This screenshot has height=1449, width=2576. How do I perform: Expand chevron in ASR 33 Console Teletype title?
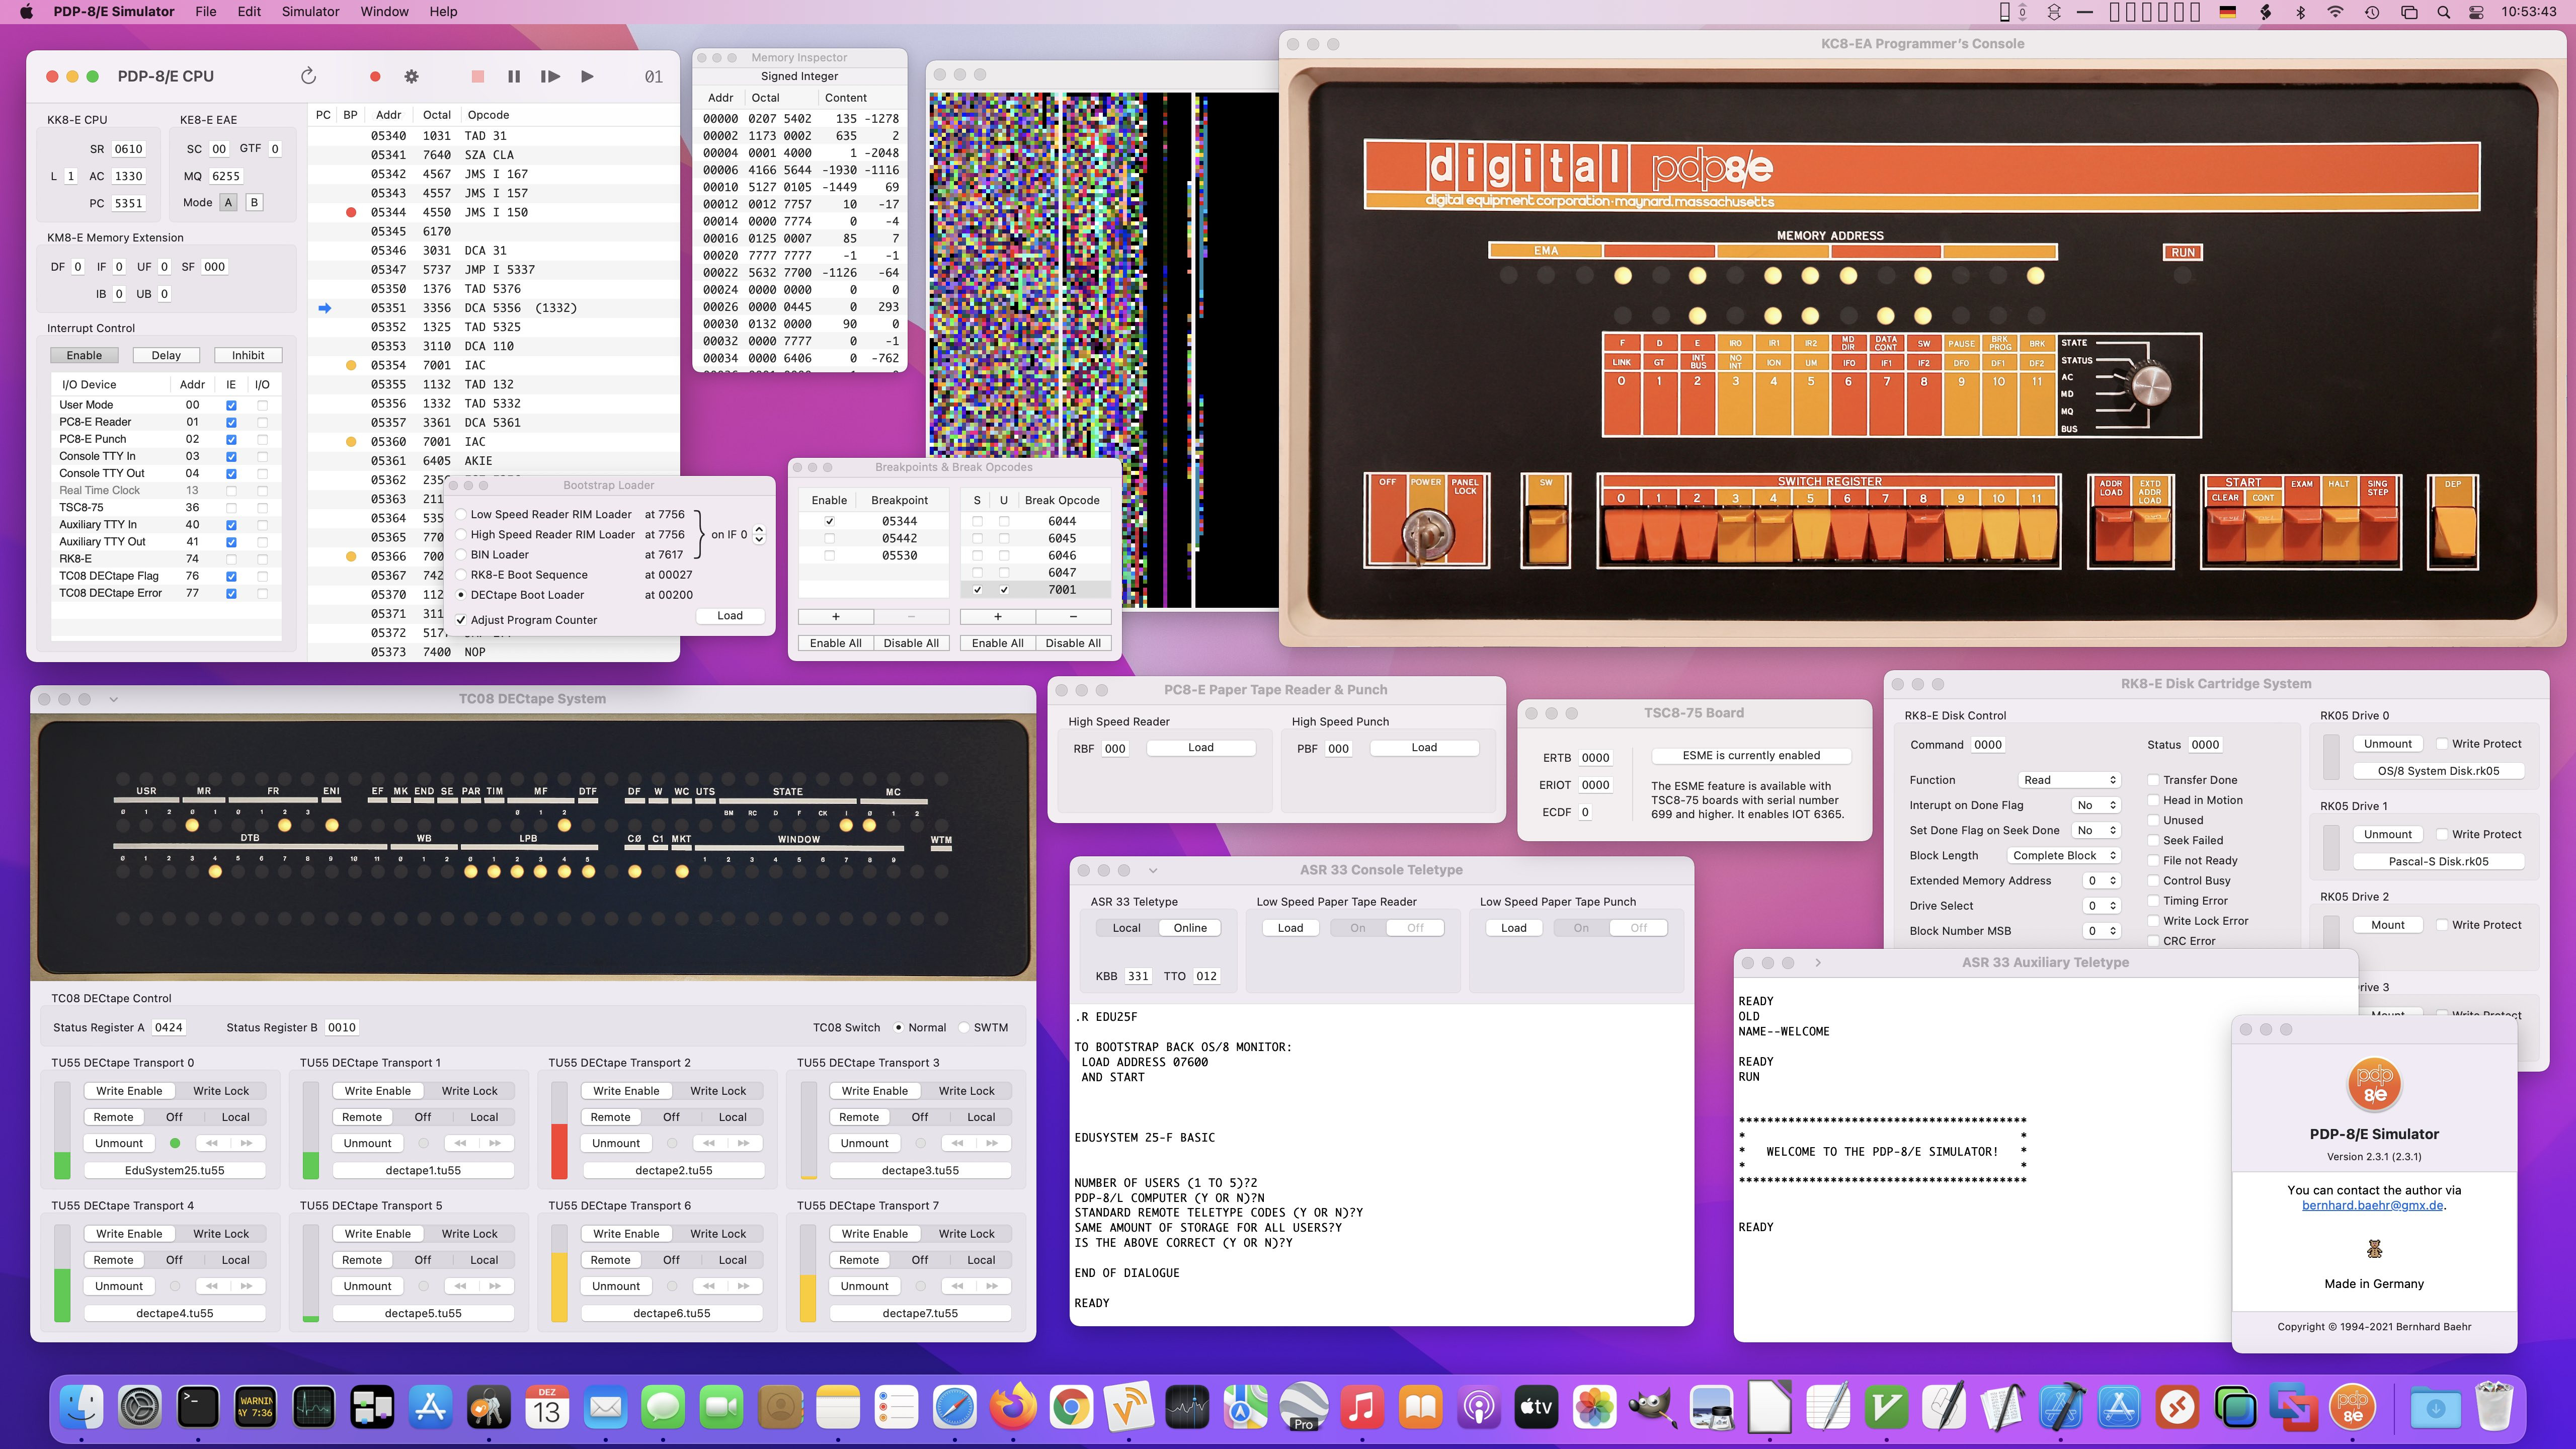click(1153, 870)
